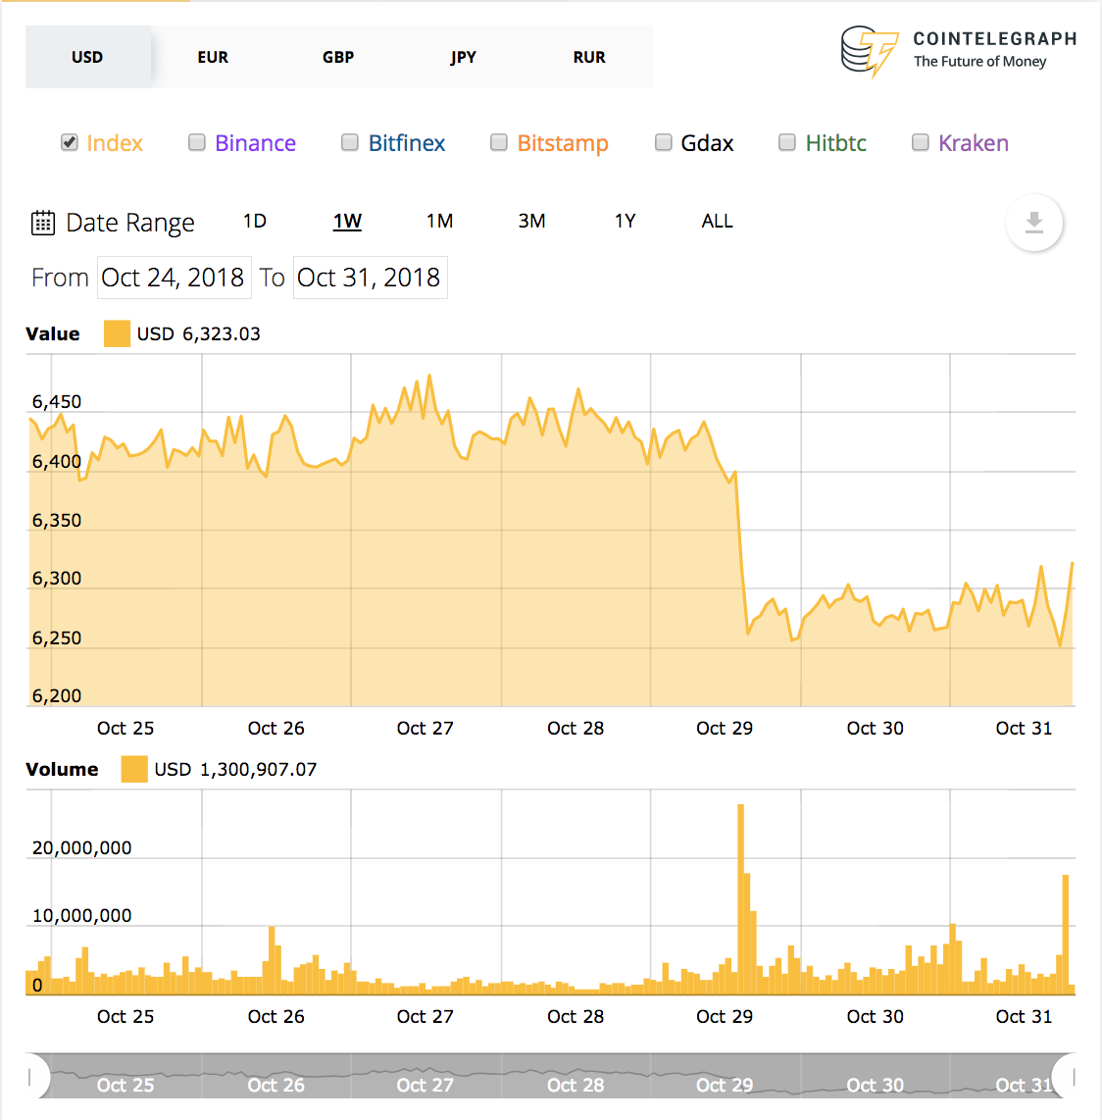Click the Volume legend color swatch

tap(134, 769)
